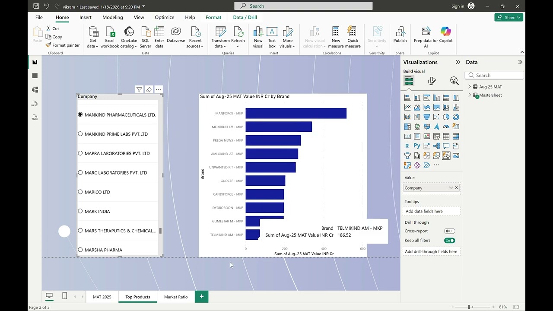Screen dimensions: 553x311
Task: Select MAPRA LABORATORIES PVT. LTD radio button
Action: coord(80,153)
